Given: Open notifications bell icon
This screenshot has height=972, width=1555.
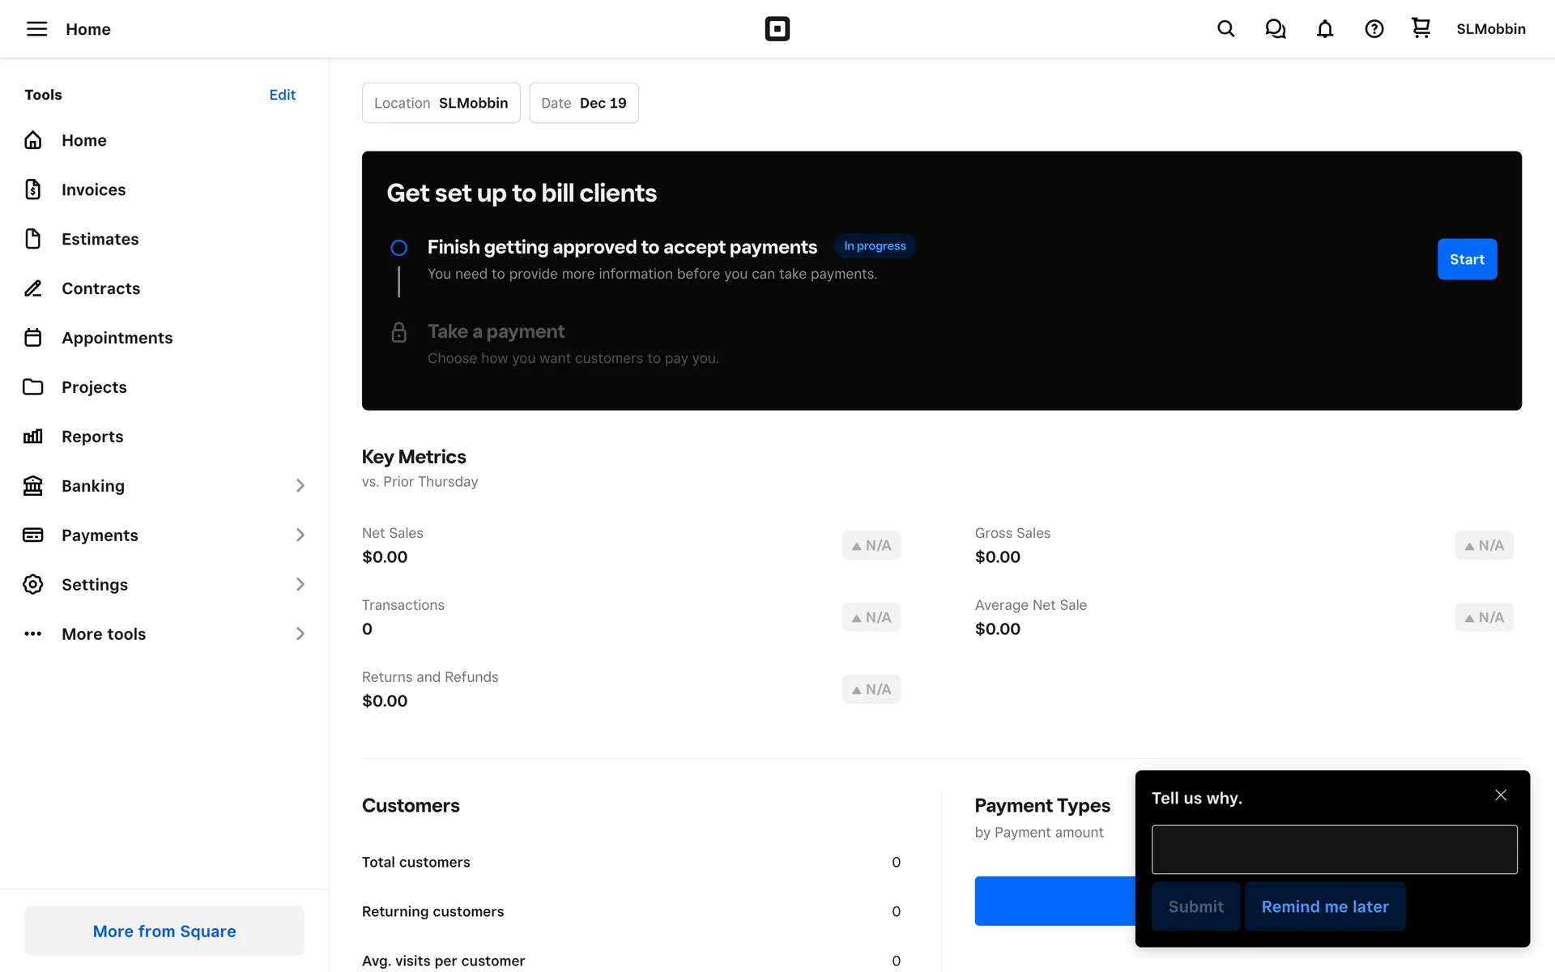Looking at the screenshot, I should 1324,29.
